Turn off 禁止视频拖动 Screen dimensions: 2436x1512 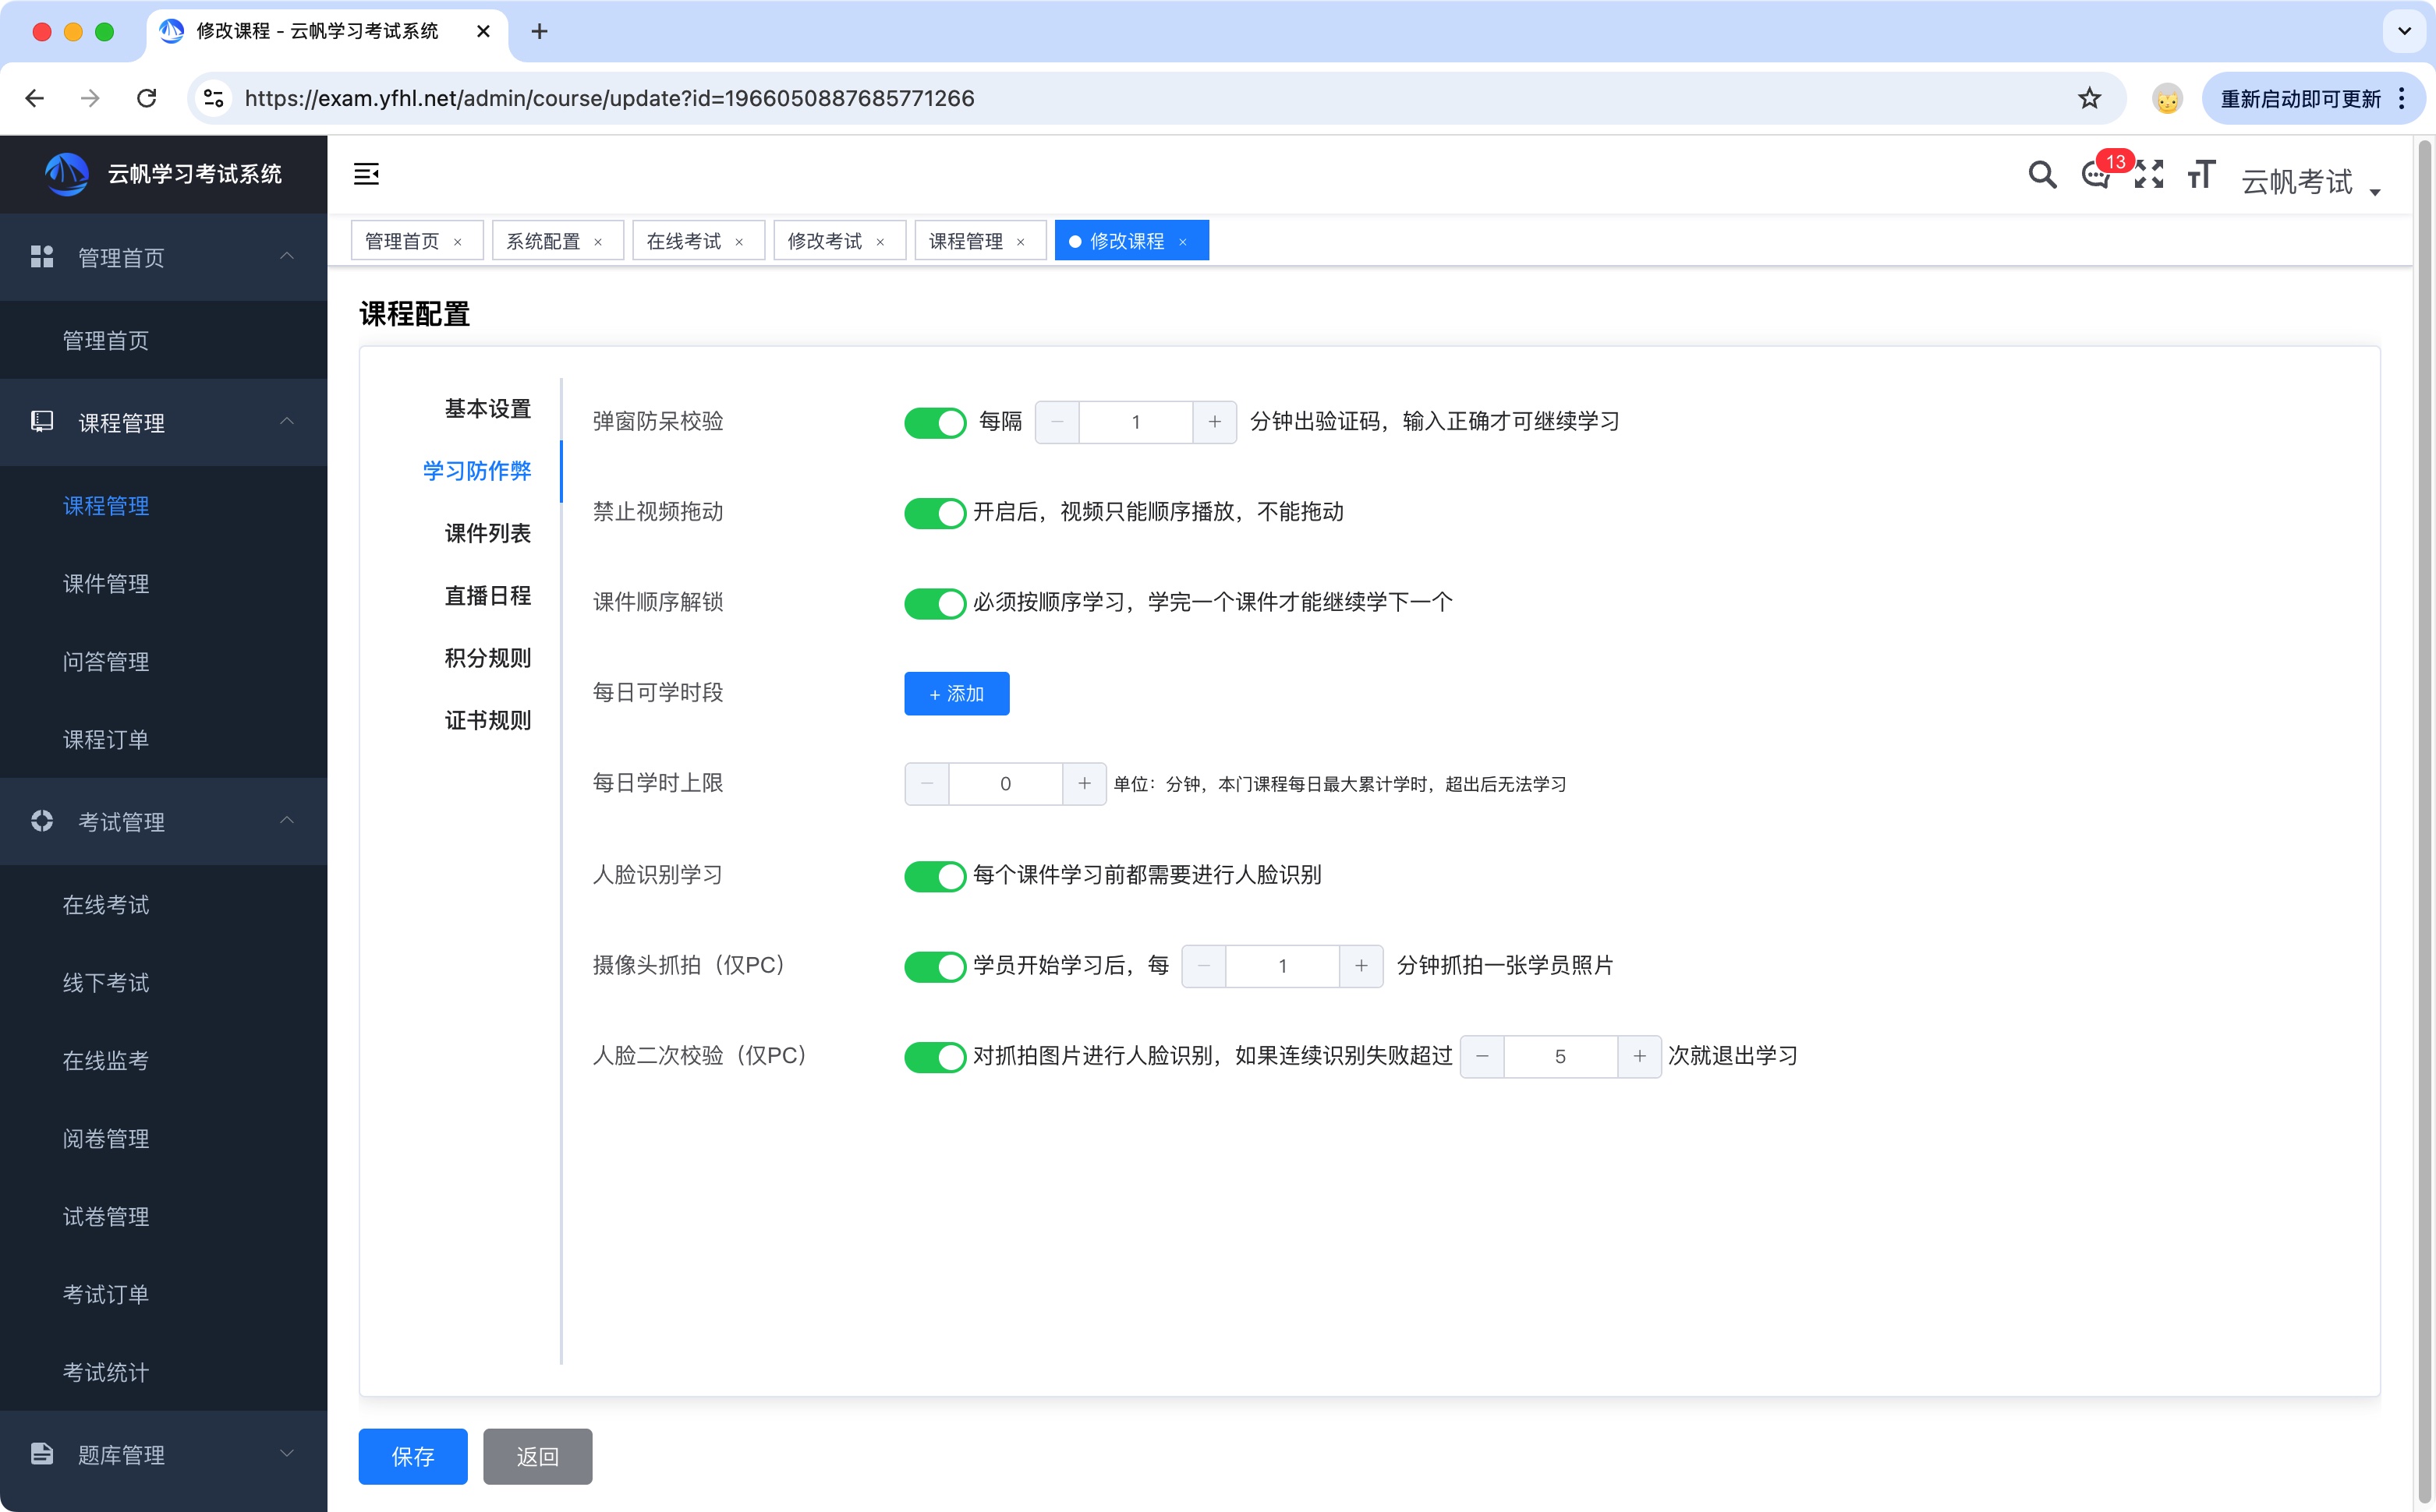click(x=934, y=513)
